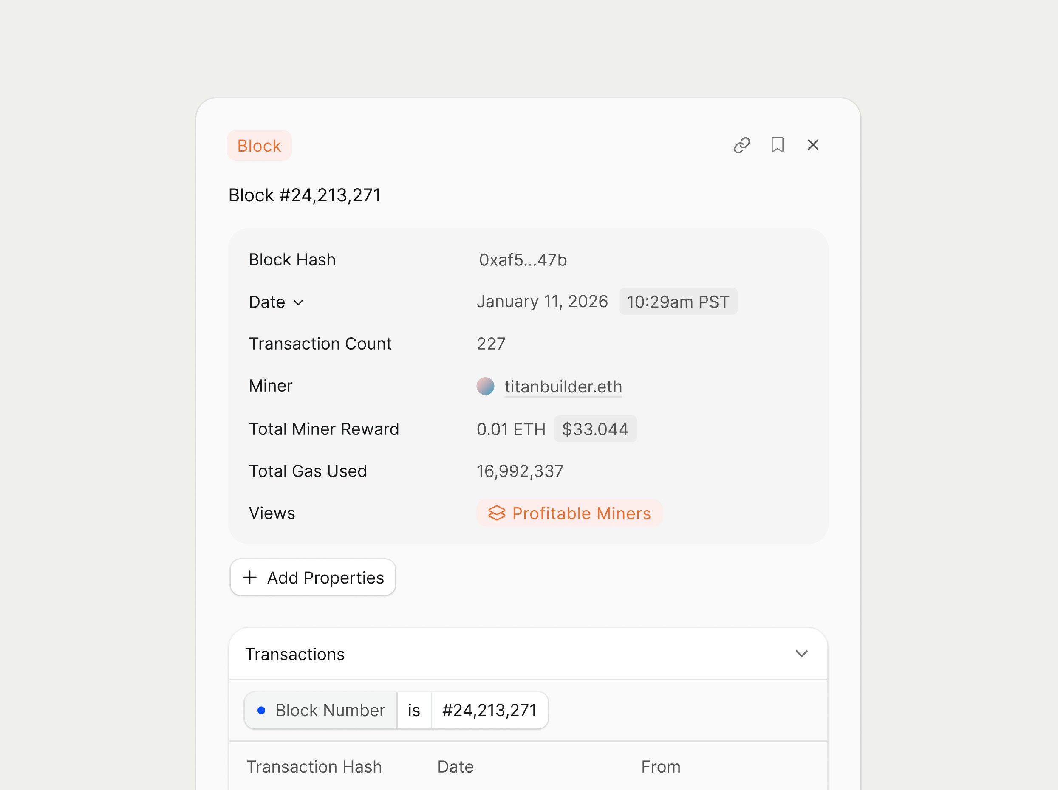The height and width of the screenshot is (790, 1058).
Task: Click the blue dot in Block Number filter
Action: (x=261, y=710)
